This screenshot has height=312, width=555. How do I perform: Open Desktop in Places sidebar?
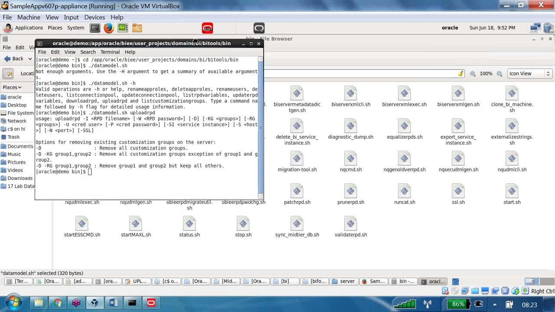coord(17,105)
